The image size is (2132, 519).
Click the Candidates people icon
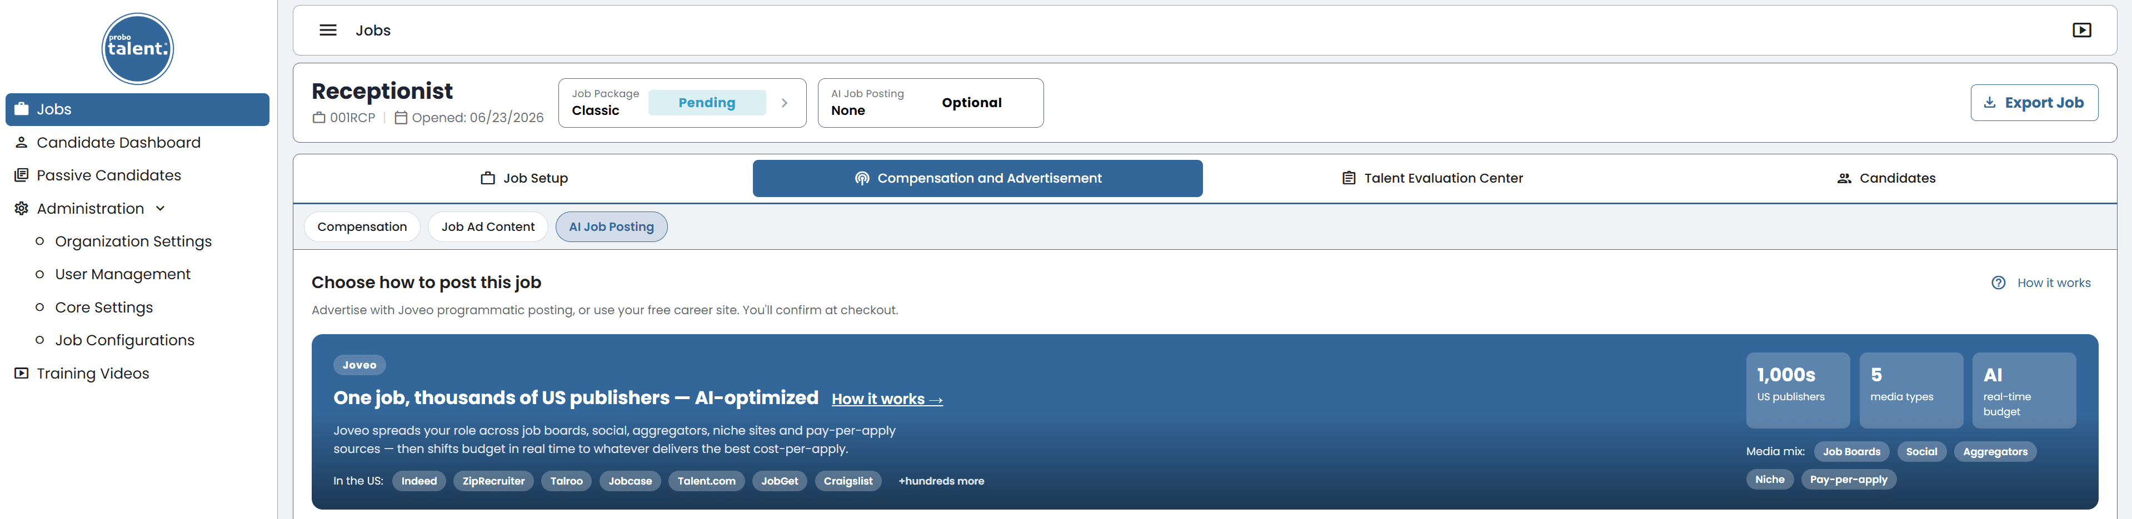coord(1844,179)
